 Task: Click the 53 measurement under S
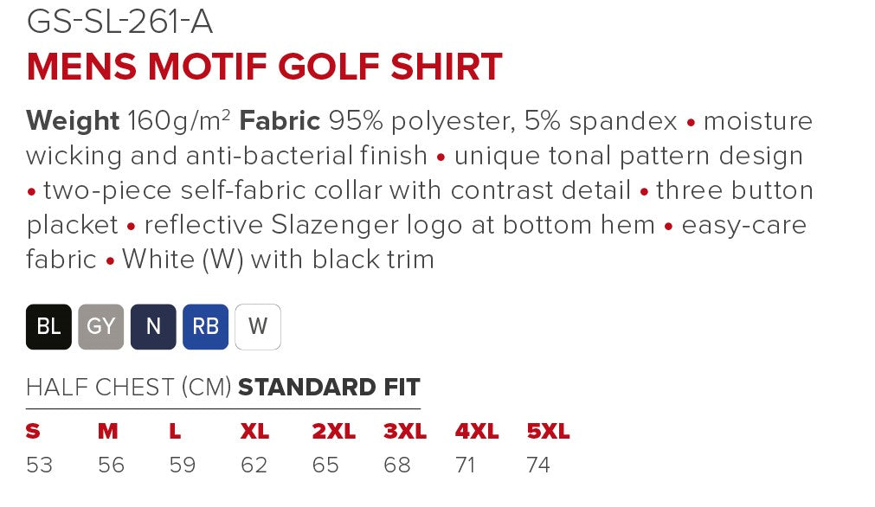(39, 465)
